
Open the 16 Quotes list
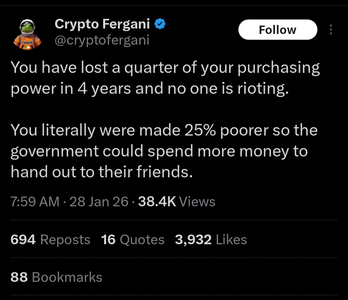pyautogui.click(x=133, y=240)
